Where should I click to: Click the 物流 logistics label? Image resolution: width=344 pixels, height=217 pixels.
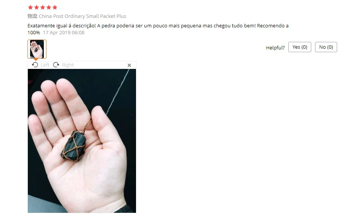tap(32, 16)
